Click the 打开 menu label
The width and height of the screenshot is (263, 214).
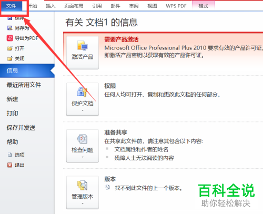[19, 48]
